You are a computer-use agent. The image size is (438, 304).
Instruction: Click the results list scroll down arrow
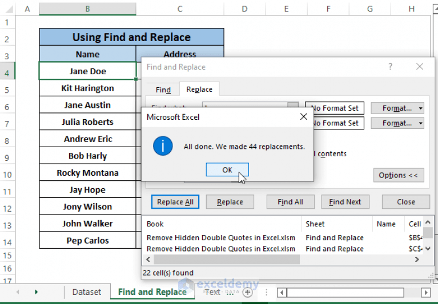428,248
